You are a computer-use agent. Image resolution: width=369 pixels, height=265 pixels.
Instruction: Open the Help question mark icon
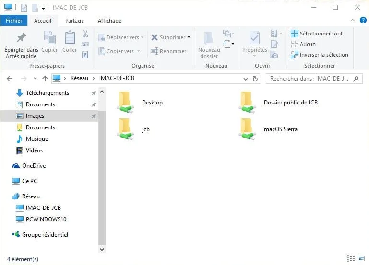(363, 20)
